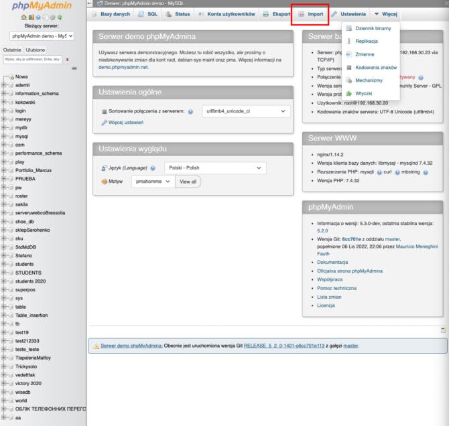Click into the database filter input field
449x426 pixels.
[33, 60]
